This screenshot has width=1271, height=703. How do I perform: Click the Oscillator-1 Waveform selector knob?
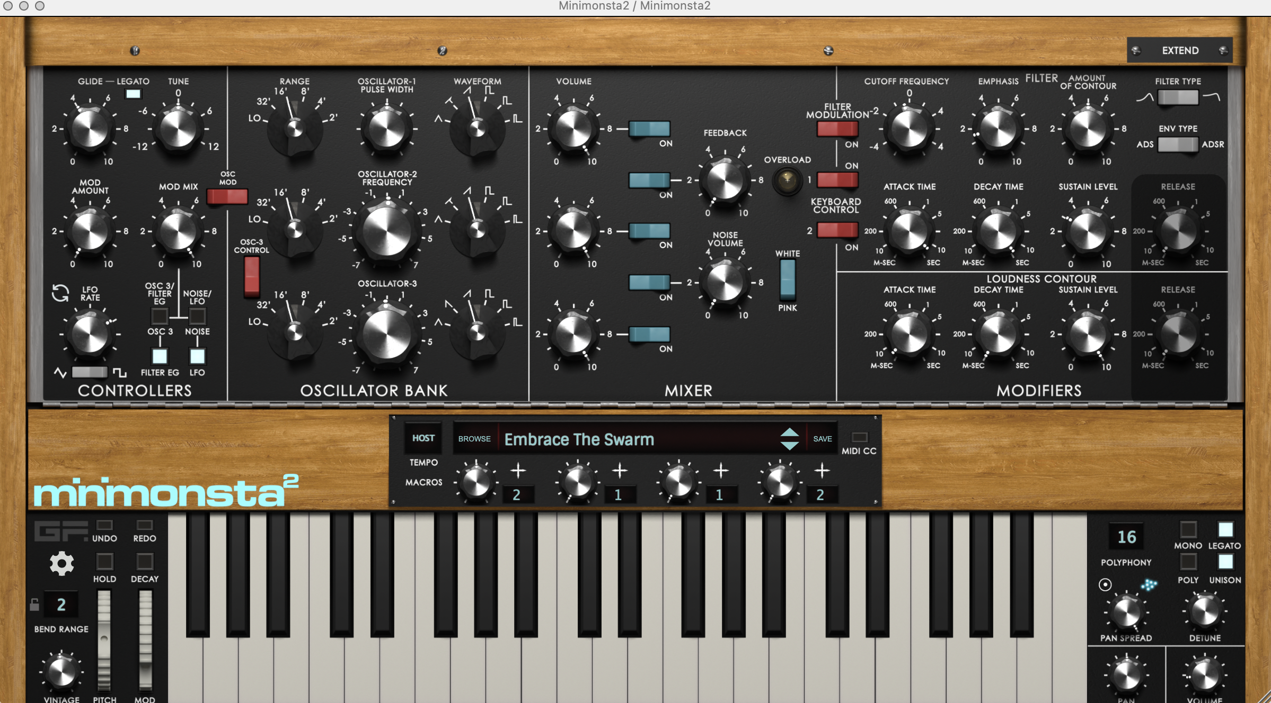click(x=477, y=129)
